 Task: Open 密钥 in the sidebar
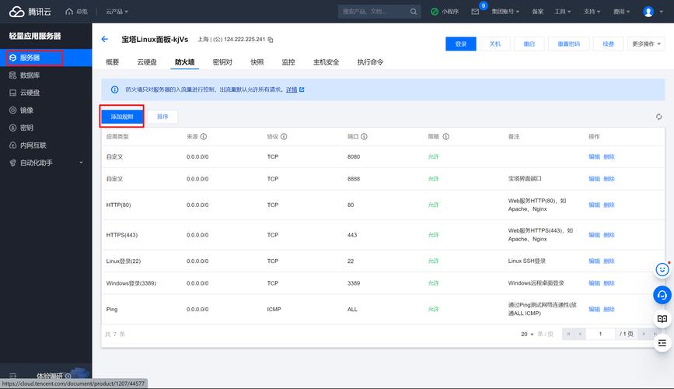coord(46,128)
